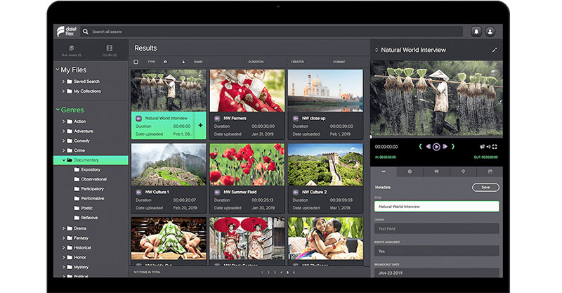Set the mark-in bracket point
This screenshot has height=293, width=562.
420,147
